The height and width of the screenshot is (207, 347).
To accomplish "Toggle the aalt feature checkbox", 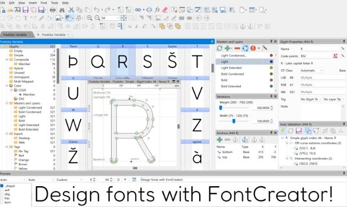I will tap(2, 190).
